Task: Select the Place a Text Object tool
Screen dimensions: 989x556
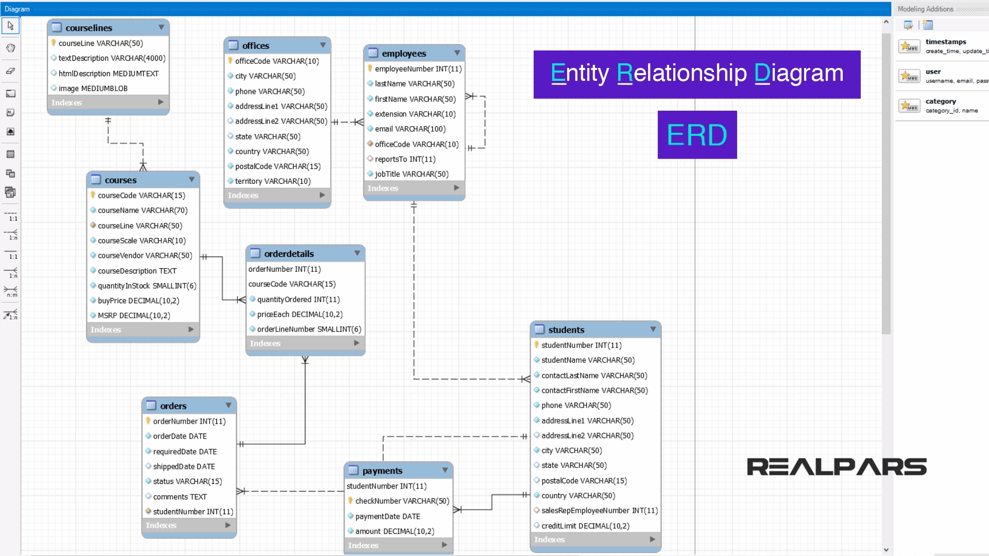Action: click(10, 112)
